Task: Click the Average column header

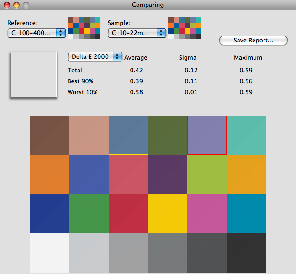Action: [136, 57]
